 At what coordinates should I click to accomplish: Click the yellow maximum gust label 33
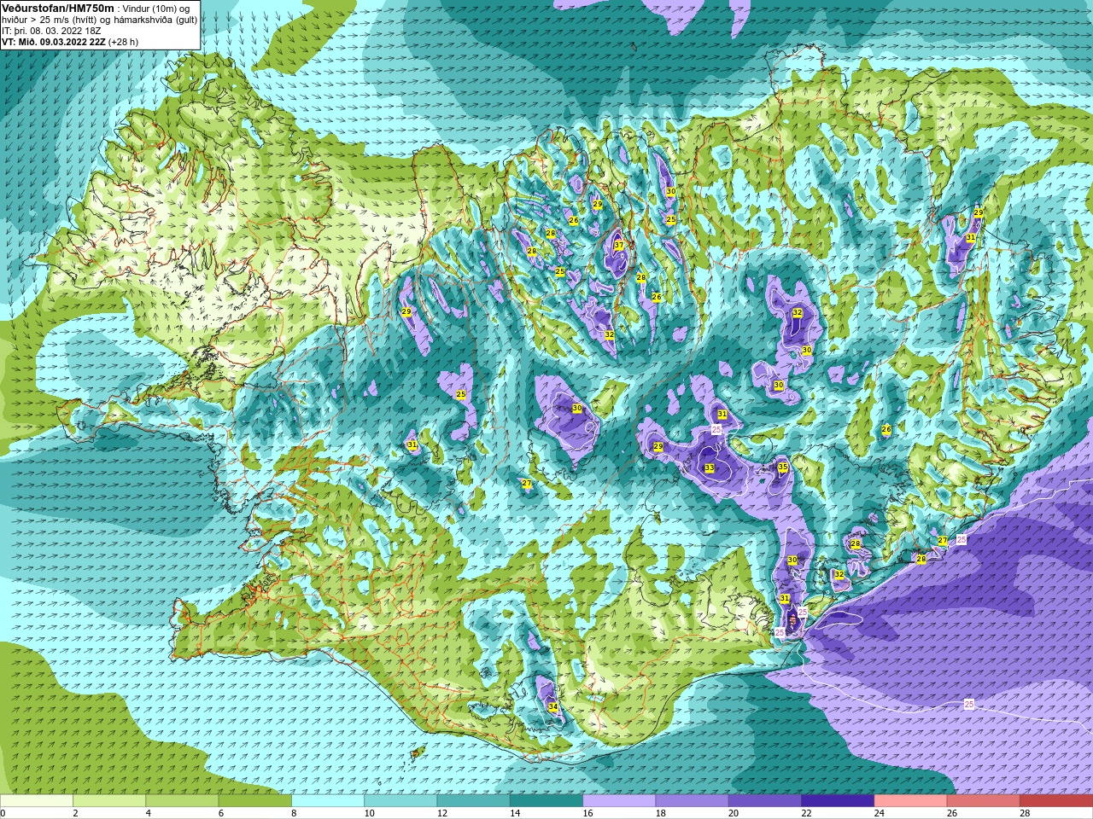(710, 468)
